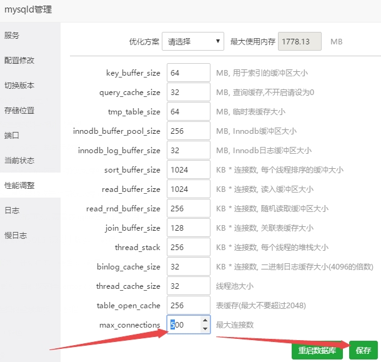Decrease max_connections with down arrow
The width and height of the screenshot is (381, 362).
click(205, 329)
